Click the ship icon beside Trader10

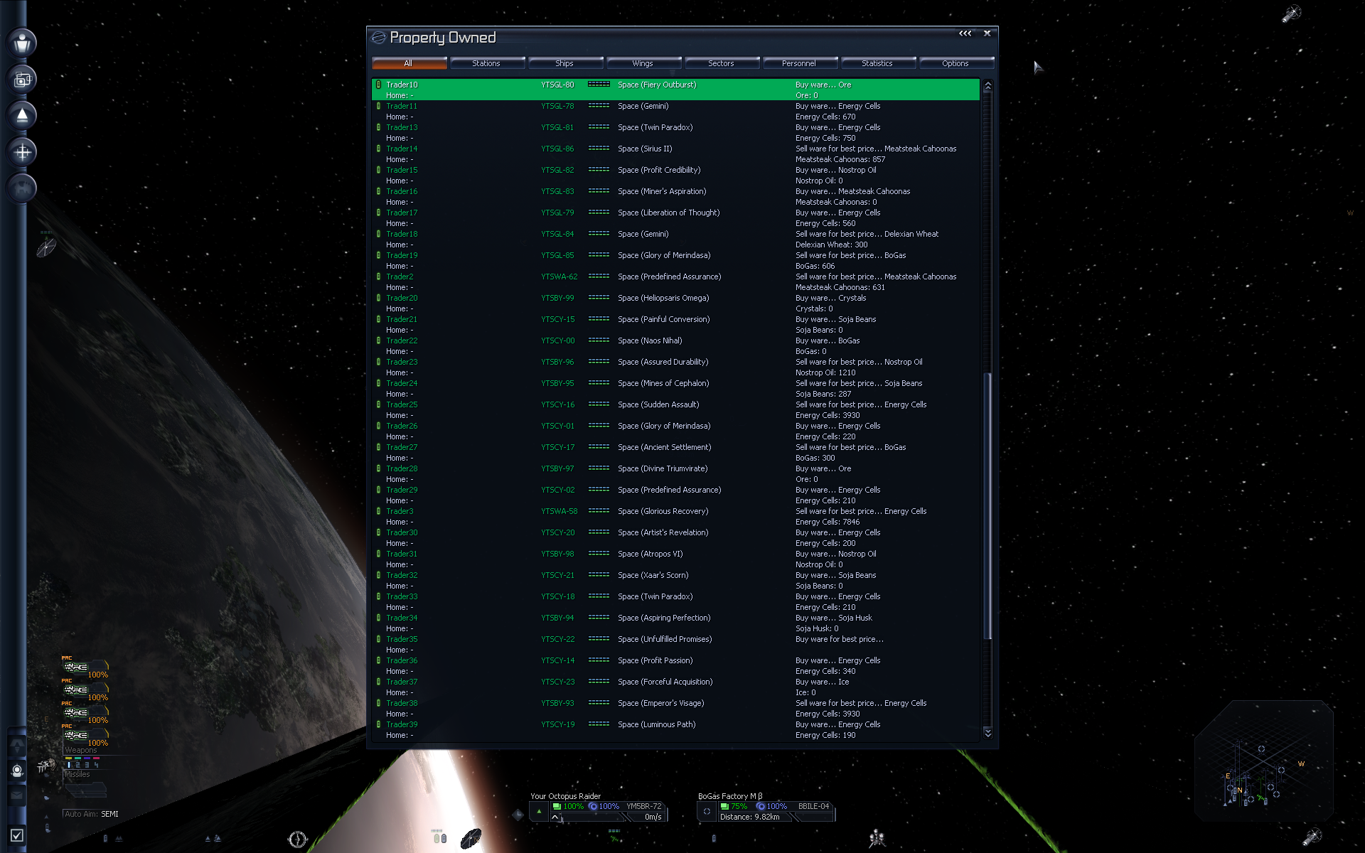[378, 85]
